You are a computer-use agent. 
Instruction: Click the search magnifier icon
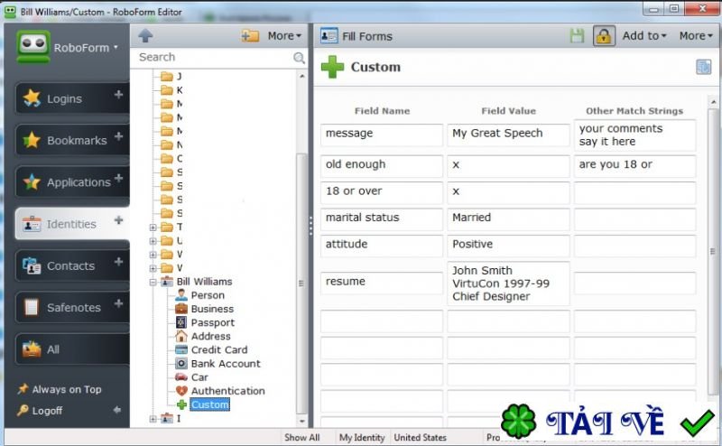coord(299,58)
